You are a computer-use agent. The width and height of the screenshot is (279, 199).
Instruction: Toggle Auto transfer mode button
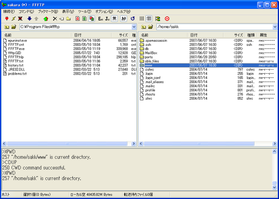click(x=92, y=19)
